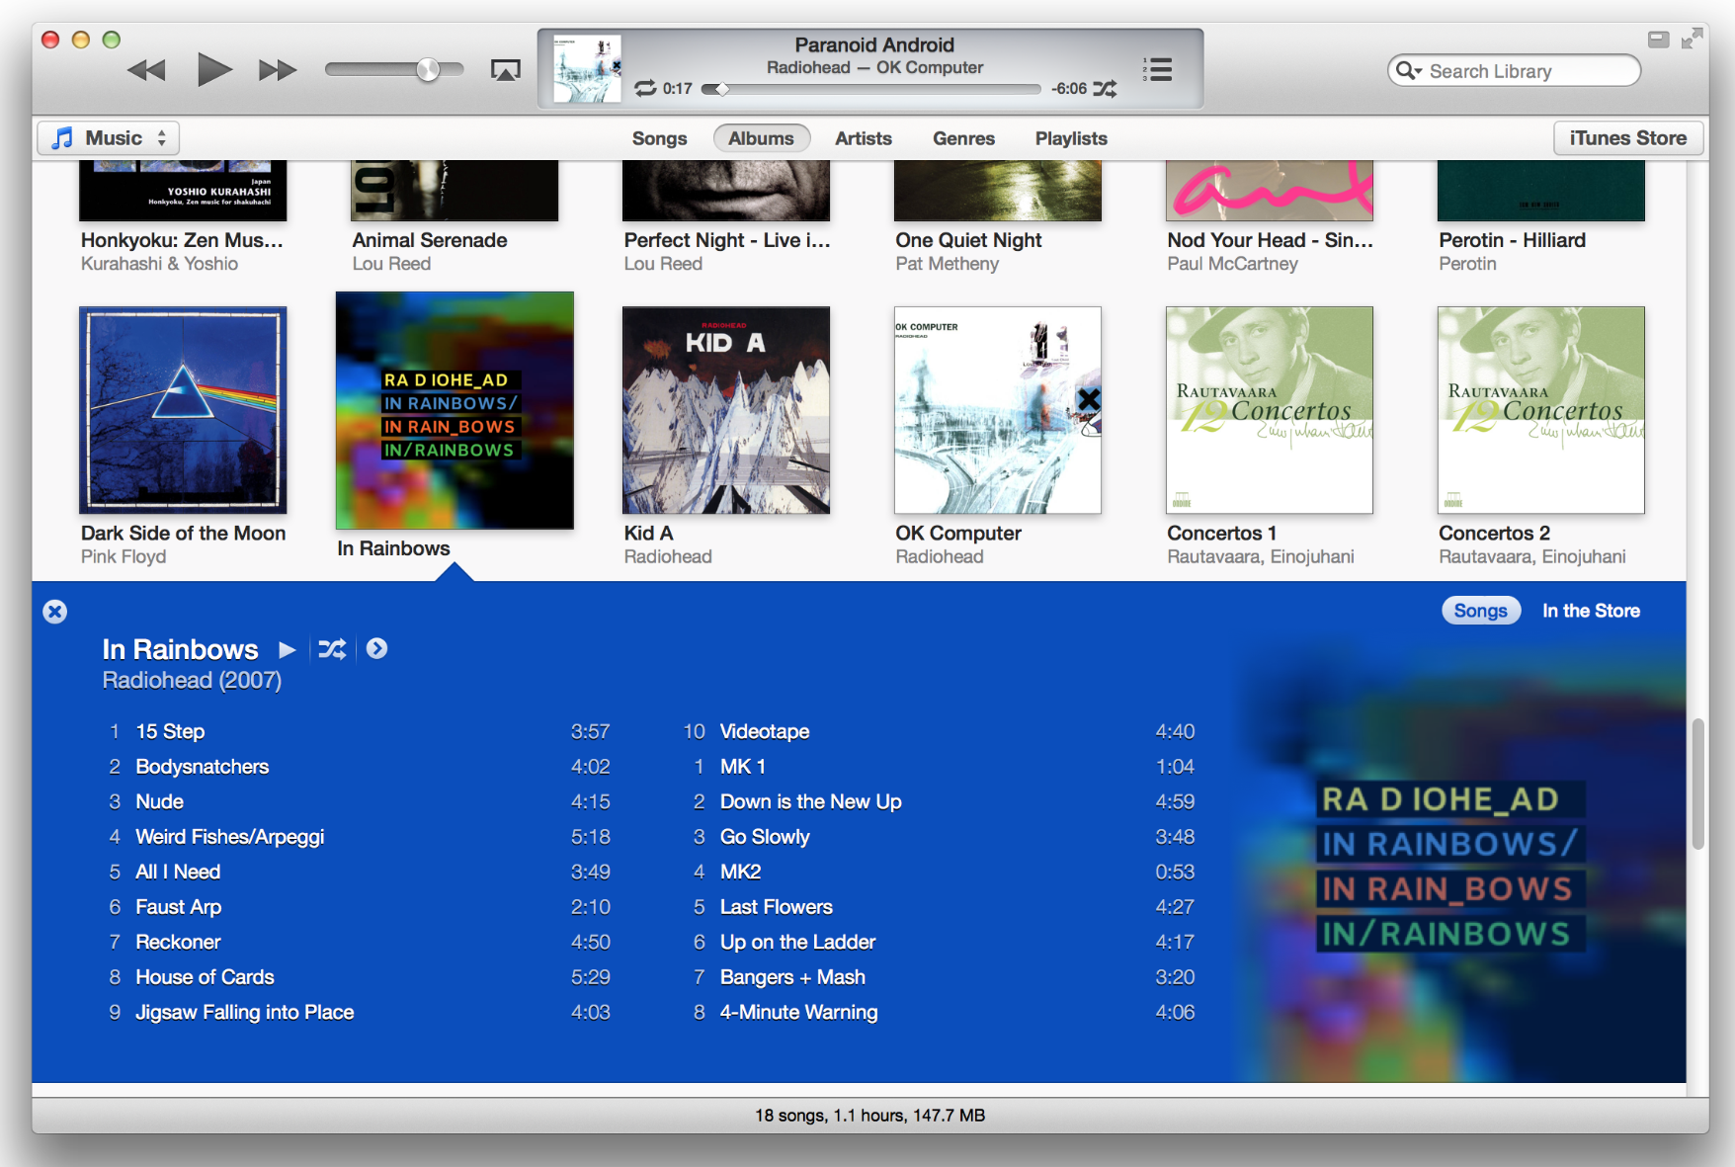Click the volume slider knob
The image size is (1735, 1167).
428,70
